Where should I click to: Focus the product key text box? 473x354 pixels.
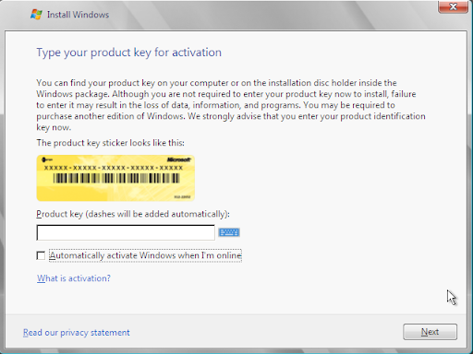(126, 232)
